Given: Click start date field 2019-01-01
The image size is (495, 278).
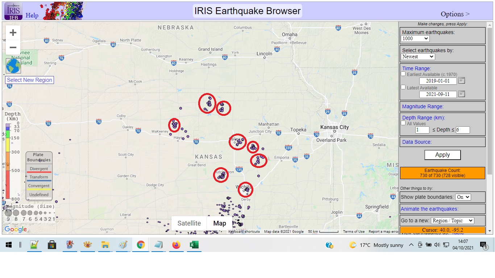Looking at the screenshot, I should 438,81.
